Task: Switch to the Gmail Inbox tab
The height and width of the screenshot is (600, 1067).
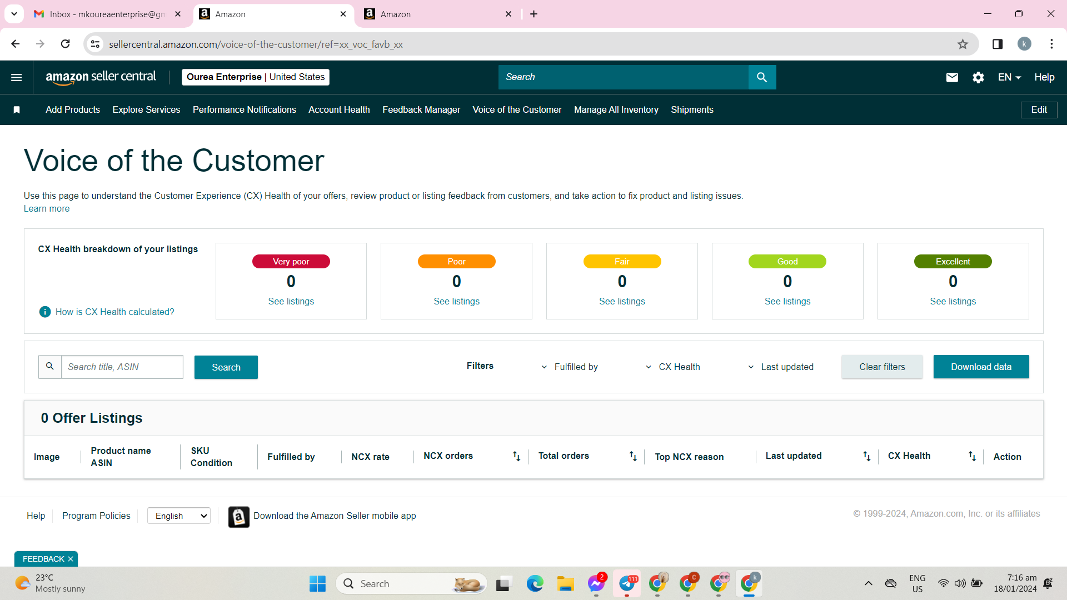Action: (107, 14)
